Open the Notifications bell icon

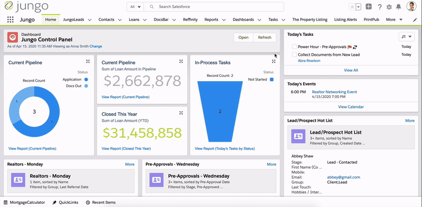(x=399, y=7)
